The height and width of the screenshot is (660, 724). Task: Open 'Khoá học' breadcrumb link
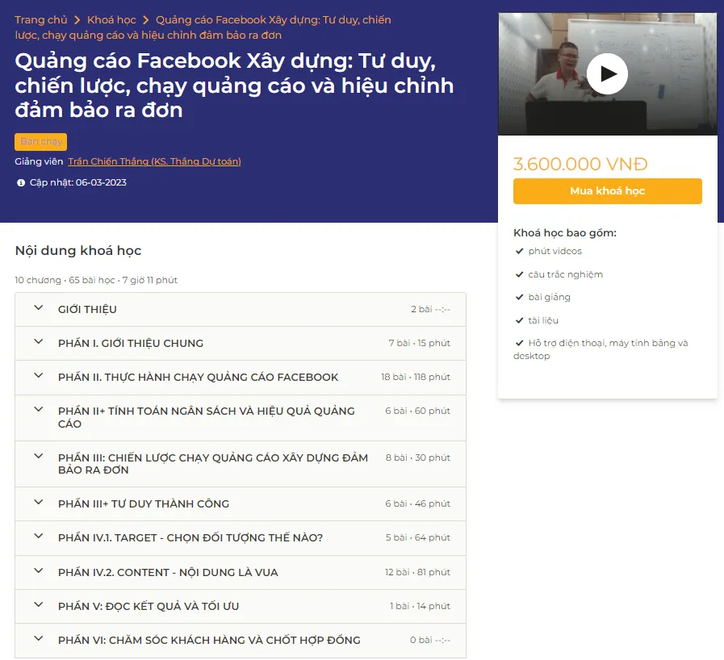pyautogui.click(x=111, y=19)
